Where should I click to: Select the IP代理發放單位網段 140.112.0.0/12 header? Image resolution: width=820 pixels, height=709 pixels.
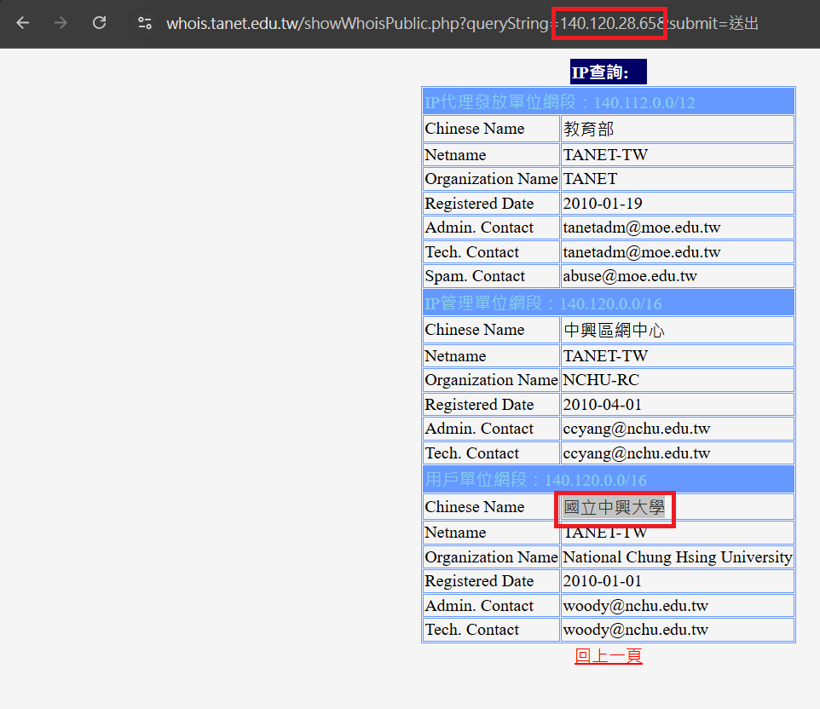click(x=609, y=102)
